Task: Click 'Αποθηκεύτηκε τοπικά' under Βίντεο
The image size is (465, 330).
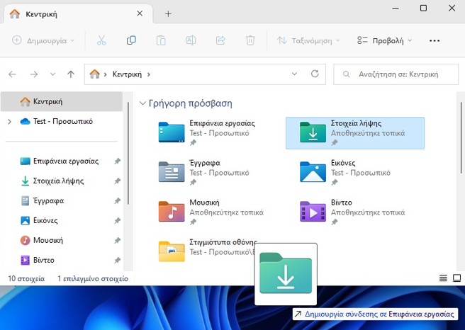Action: click(368, 212)
